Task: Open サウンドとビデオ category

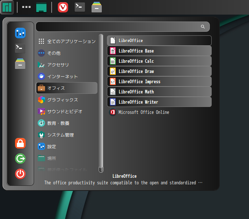Action: (67, 111)
